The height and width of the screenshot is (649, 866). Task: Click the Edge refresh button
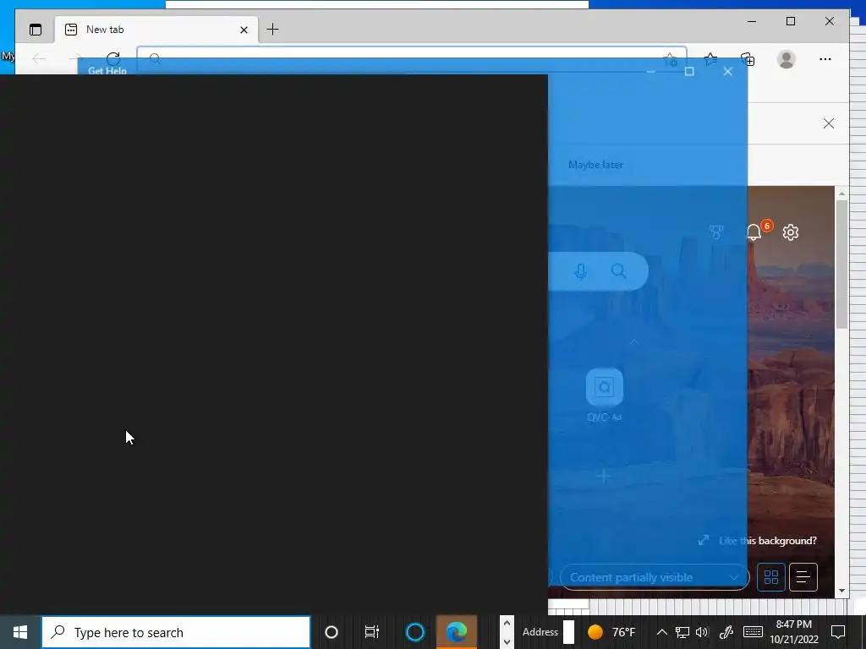[113, 59]
